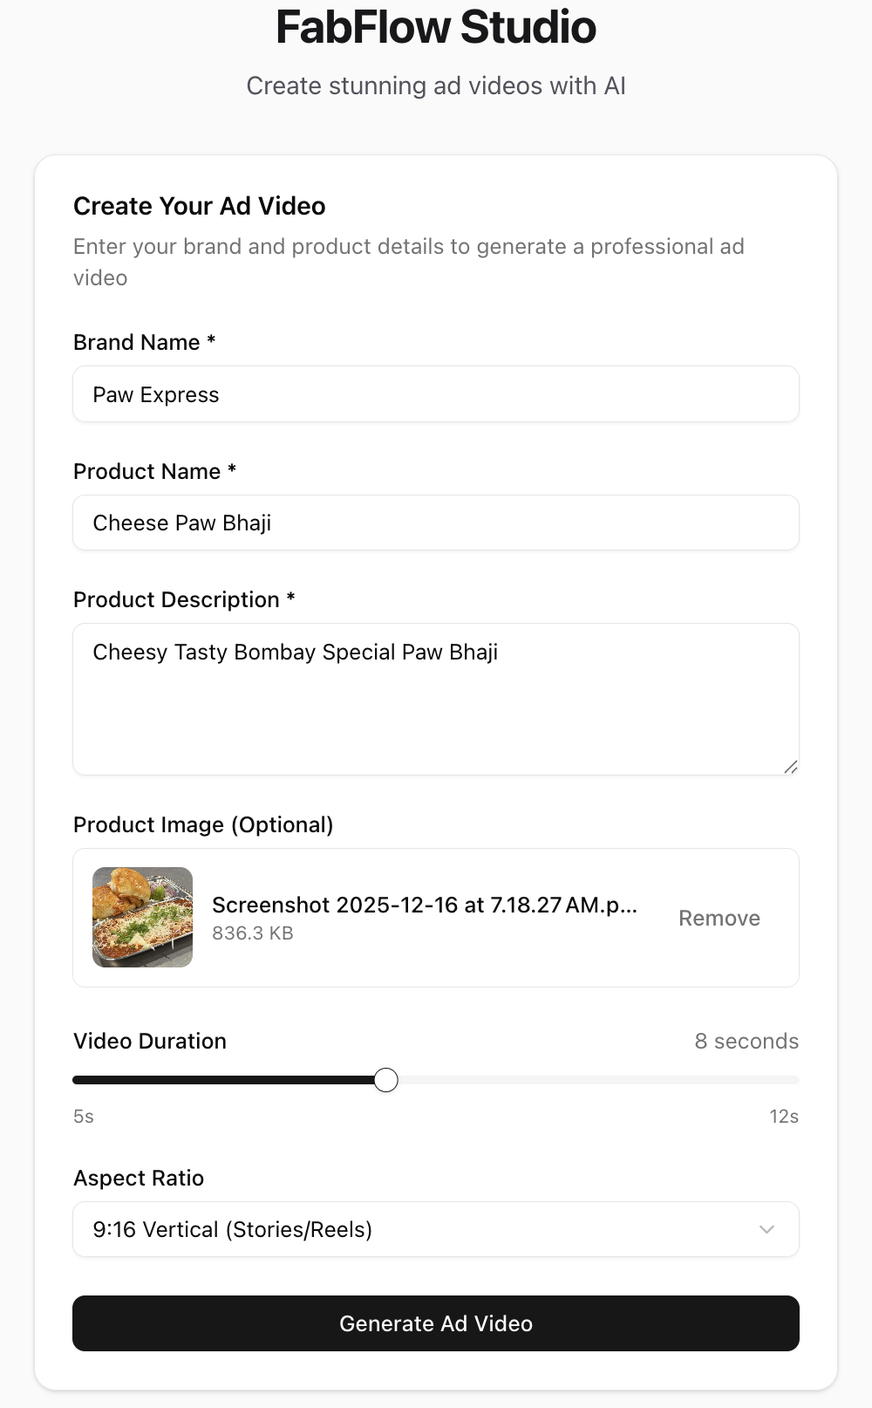
Task: Click the Brand Name input field
Action: (436, 394)
